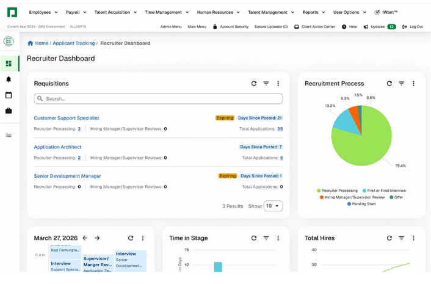Open the list icon in sidebar
The height and width of the screenshot is (284, 431).
point(9,135)
